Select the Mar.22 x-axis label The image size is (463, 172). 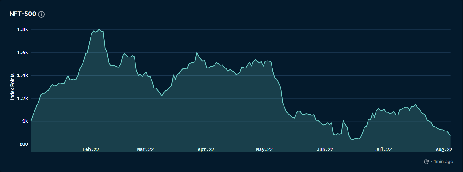pyautogui.click(x=145, y=149)
